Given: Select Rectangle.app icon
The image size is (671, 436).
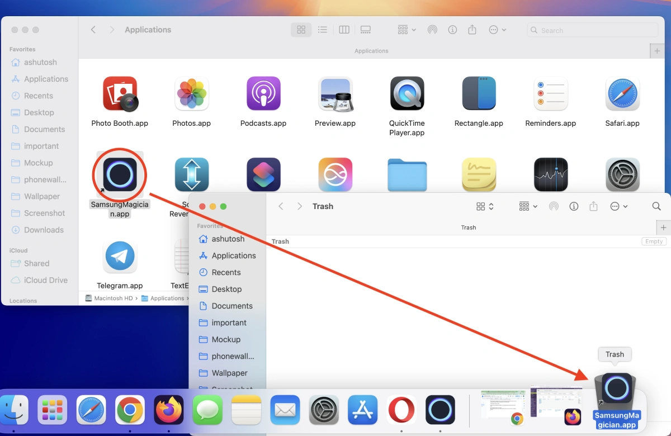Looking at the screenshot, I should point(479,93).
